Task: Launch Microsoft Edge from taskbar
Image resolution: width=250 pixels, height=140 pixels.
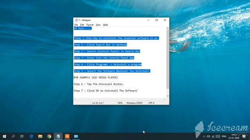Action: pyautogui.click(x=31, y=136)
